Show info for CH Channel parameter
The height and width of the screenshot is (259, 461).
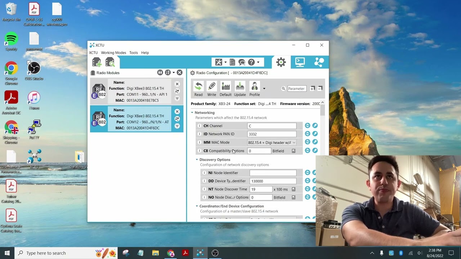tap(200, 126)
